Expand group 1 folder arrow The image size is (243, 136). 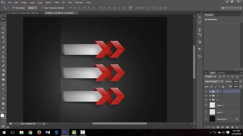210,100
